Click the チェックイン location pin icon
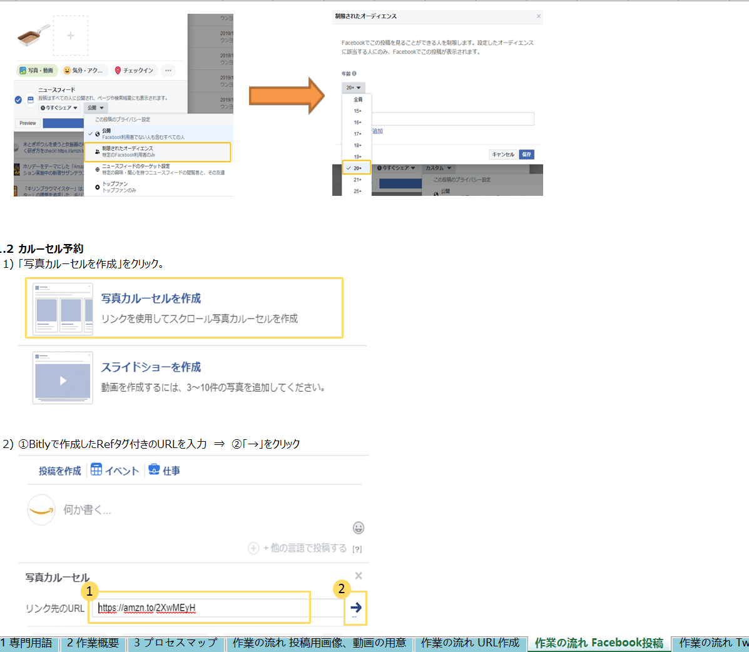 coord(118,70)
